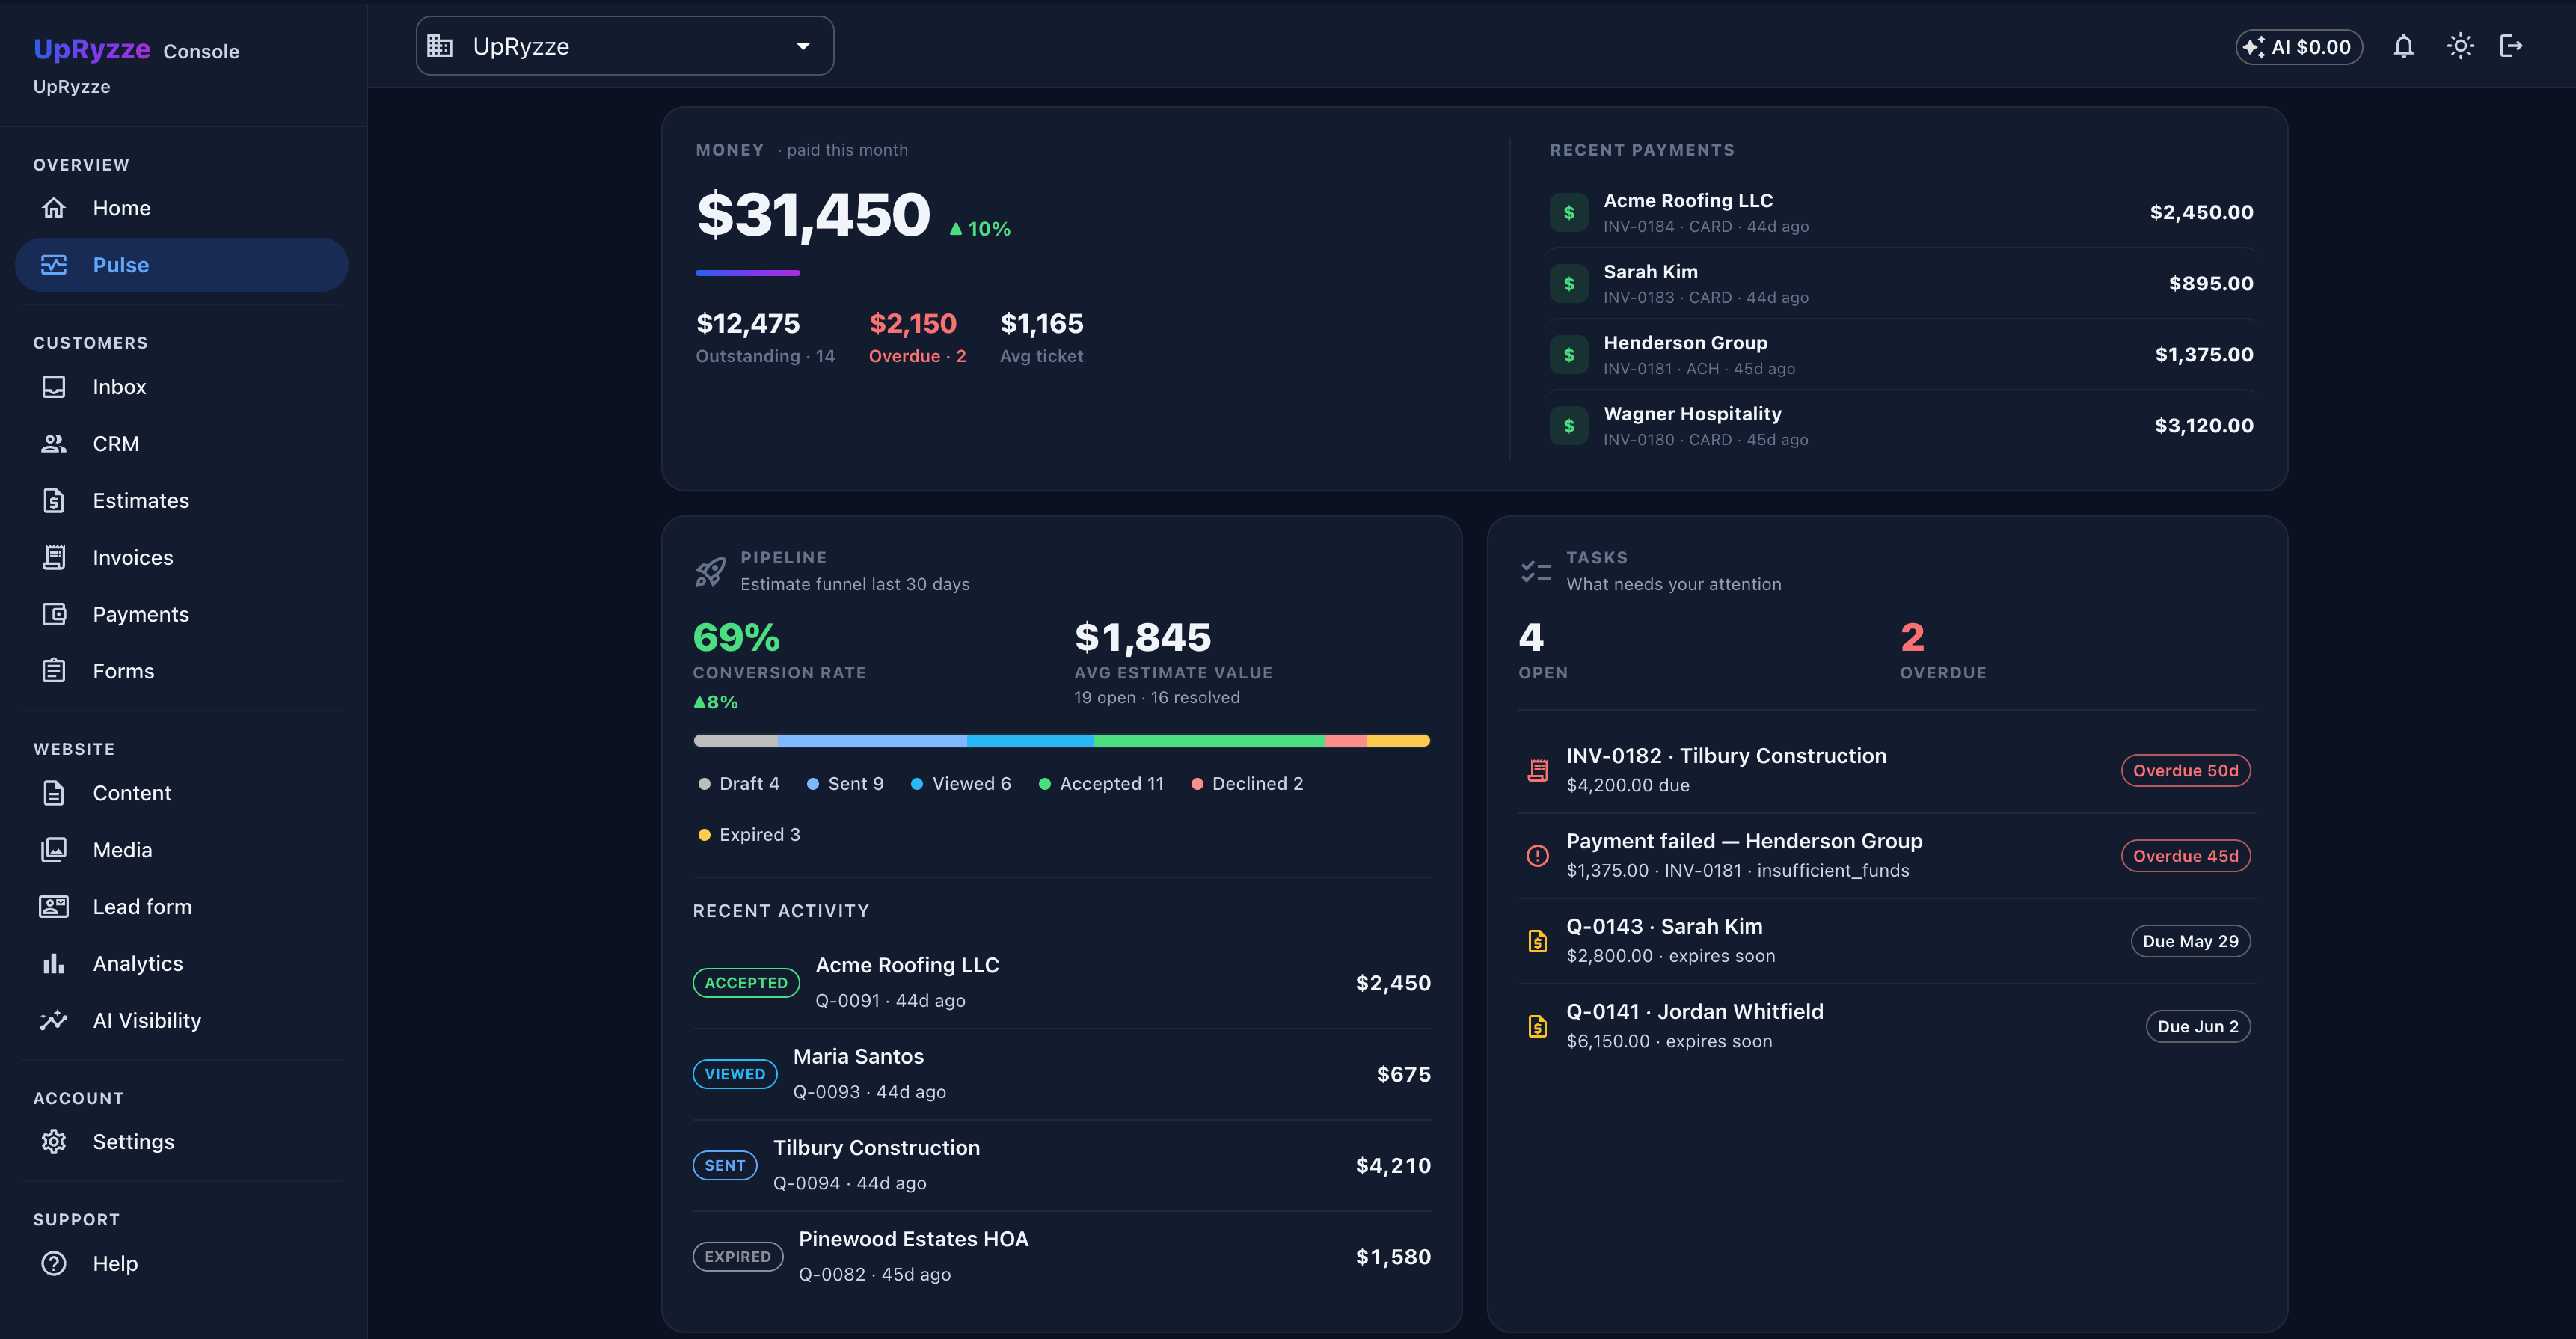
Task: Click the Pipeline rocket icon
Action: coord(710,572)
